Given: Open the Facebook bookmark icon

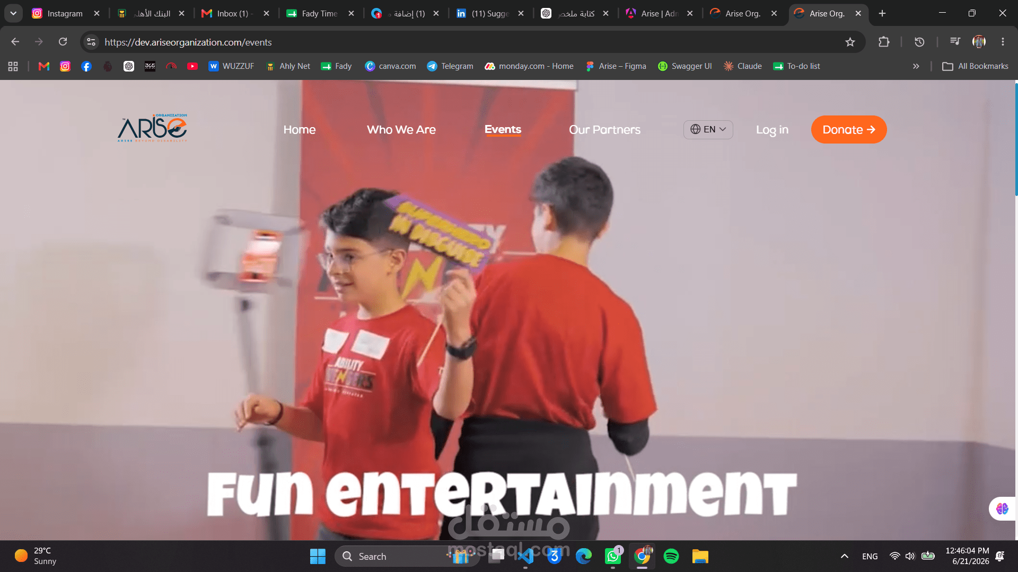Looking at the screenshot, I should tap(86, 66).
